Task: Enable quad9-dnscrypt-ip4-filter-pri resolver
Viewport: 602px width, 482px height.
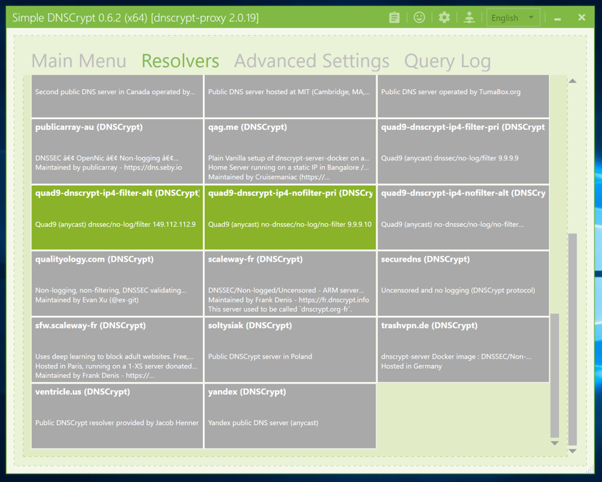Action: click(x=463, y=151)
